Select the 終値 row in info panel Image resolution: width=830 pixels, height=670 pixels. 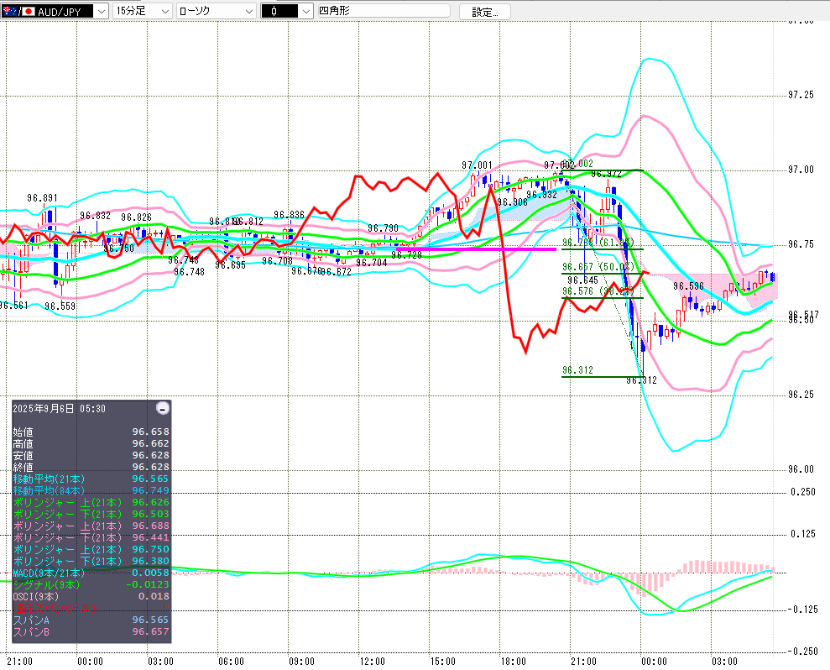click(x=91, y=467)
